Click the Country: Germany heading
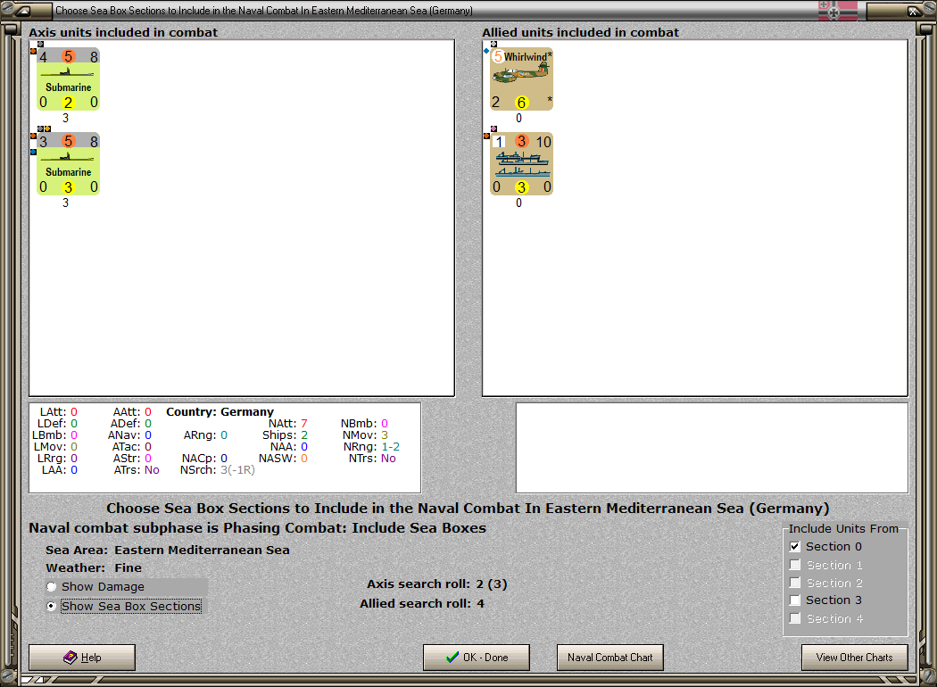Viewport: 937px width, 687px height. [x=220, y=411]
